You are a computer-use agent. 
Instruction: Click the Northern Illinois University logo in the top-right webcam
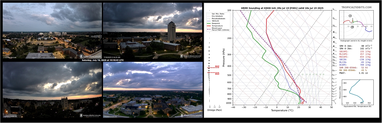pyautogui.click(x=191, y=56)
